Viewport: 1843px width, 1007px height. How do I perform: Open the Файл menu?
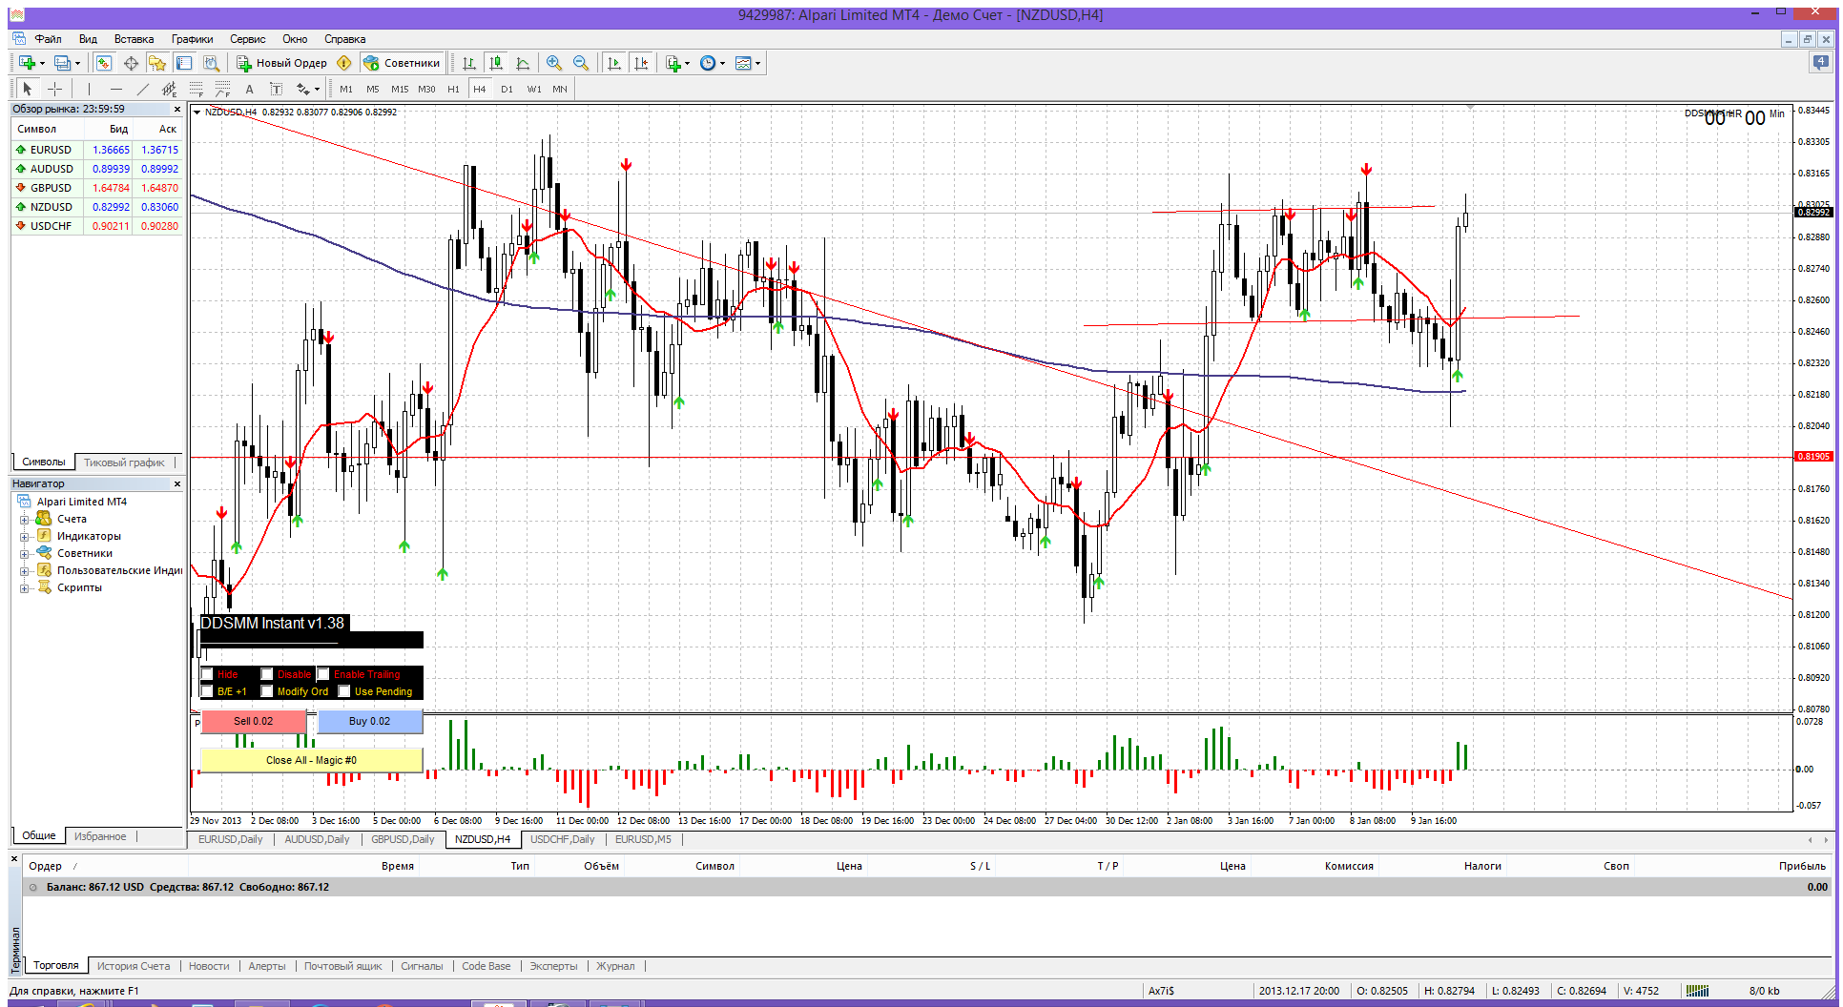[48, 39]
